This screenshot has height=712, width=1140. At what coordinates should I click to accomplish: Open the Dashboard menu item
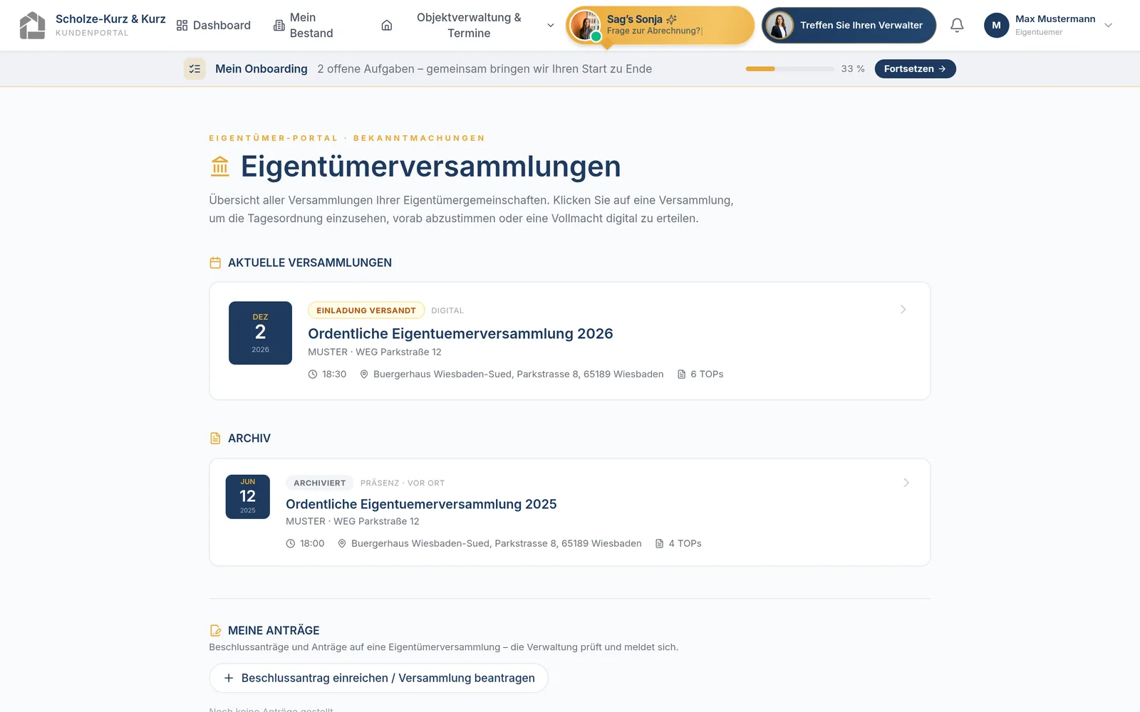pos(214,25)
